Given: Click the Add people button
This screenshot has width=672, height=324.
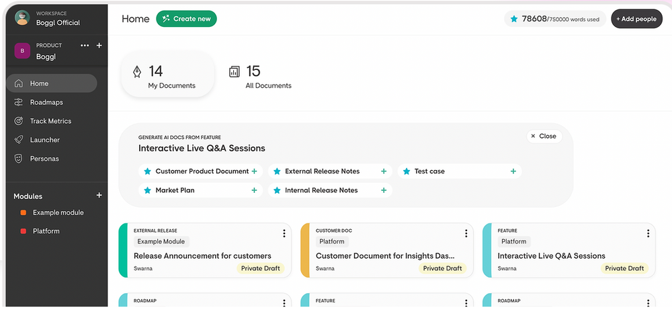Looking at the screenshot, I should pos(636,19).
